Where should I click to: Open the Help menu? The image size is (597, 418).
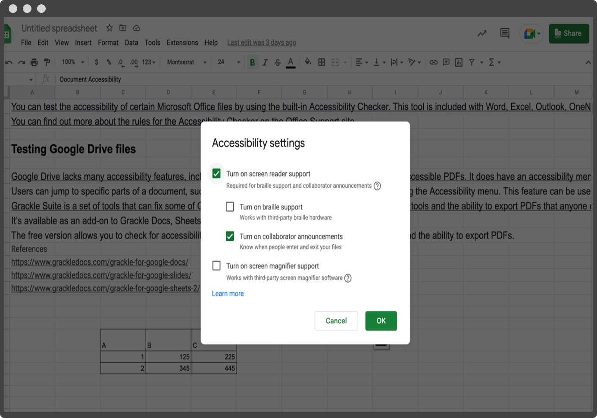pos(211,43)
